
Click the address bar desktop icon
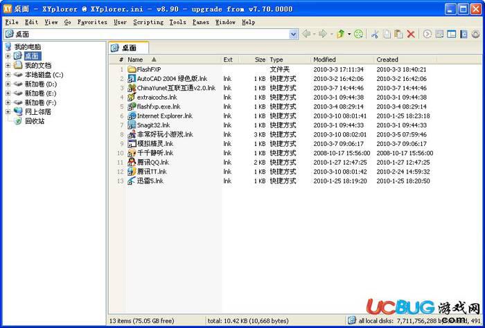point(9,34)
